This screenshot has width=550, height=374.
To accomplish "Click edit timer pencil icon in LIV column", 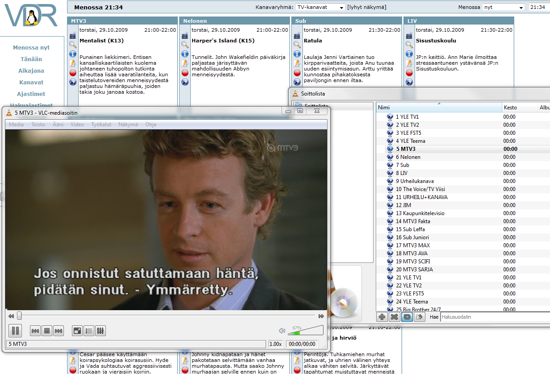I will coord(409,63).
